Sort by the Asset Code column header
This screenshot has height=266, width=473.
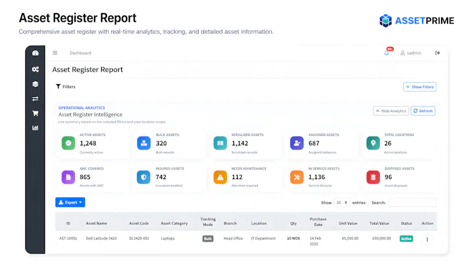tap(139, 223)
